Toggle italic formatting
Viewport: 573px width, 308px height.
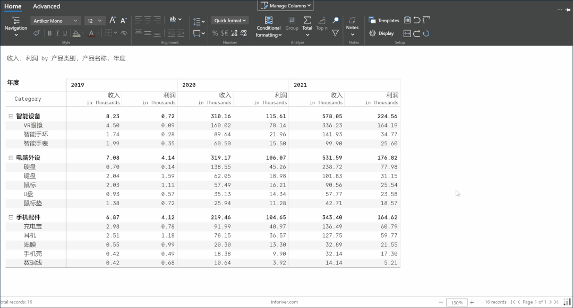click(57, 33)
